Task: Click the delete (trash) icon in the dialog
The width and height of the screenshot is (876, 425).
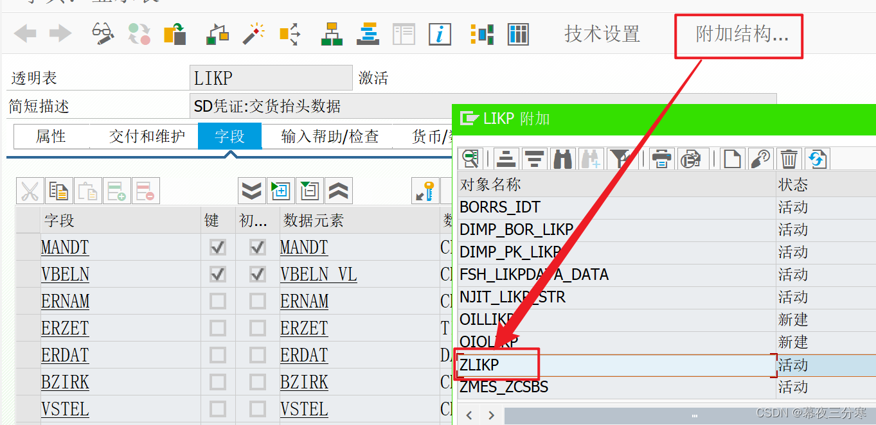Action: (x=789, y=159)
